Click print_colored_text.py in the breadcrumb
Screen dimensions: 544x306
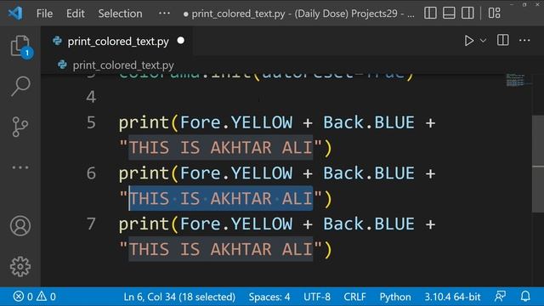[x=123, y=65]
